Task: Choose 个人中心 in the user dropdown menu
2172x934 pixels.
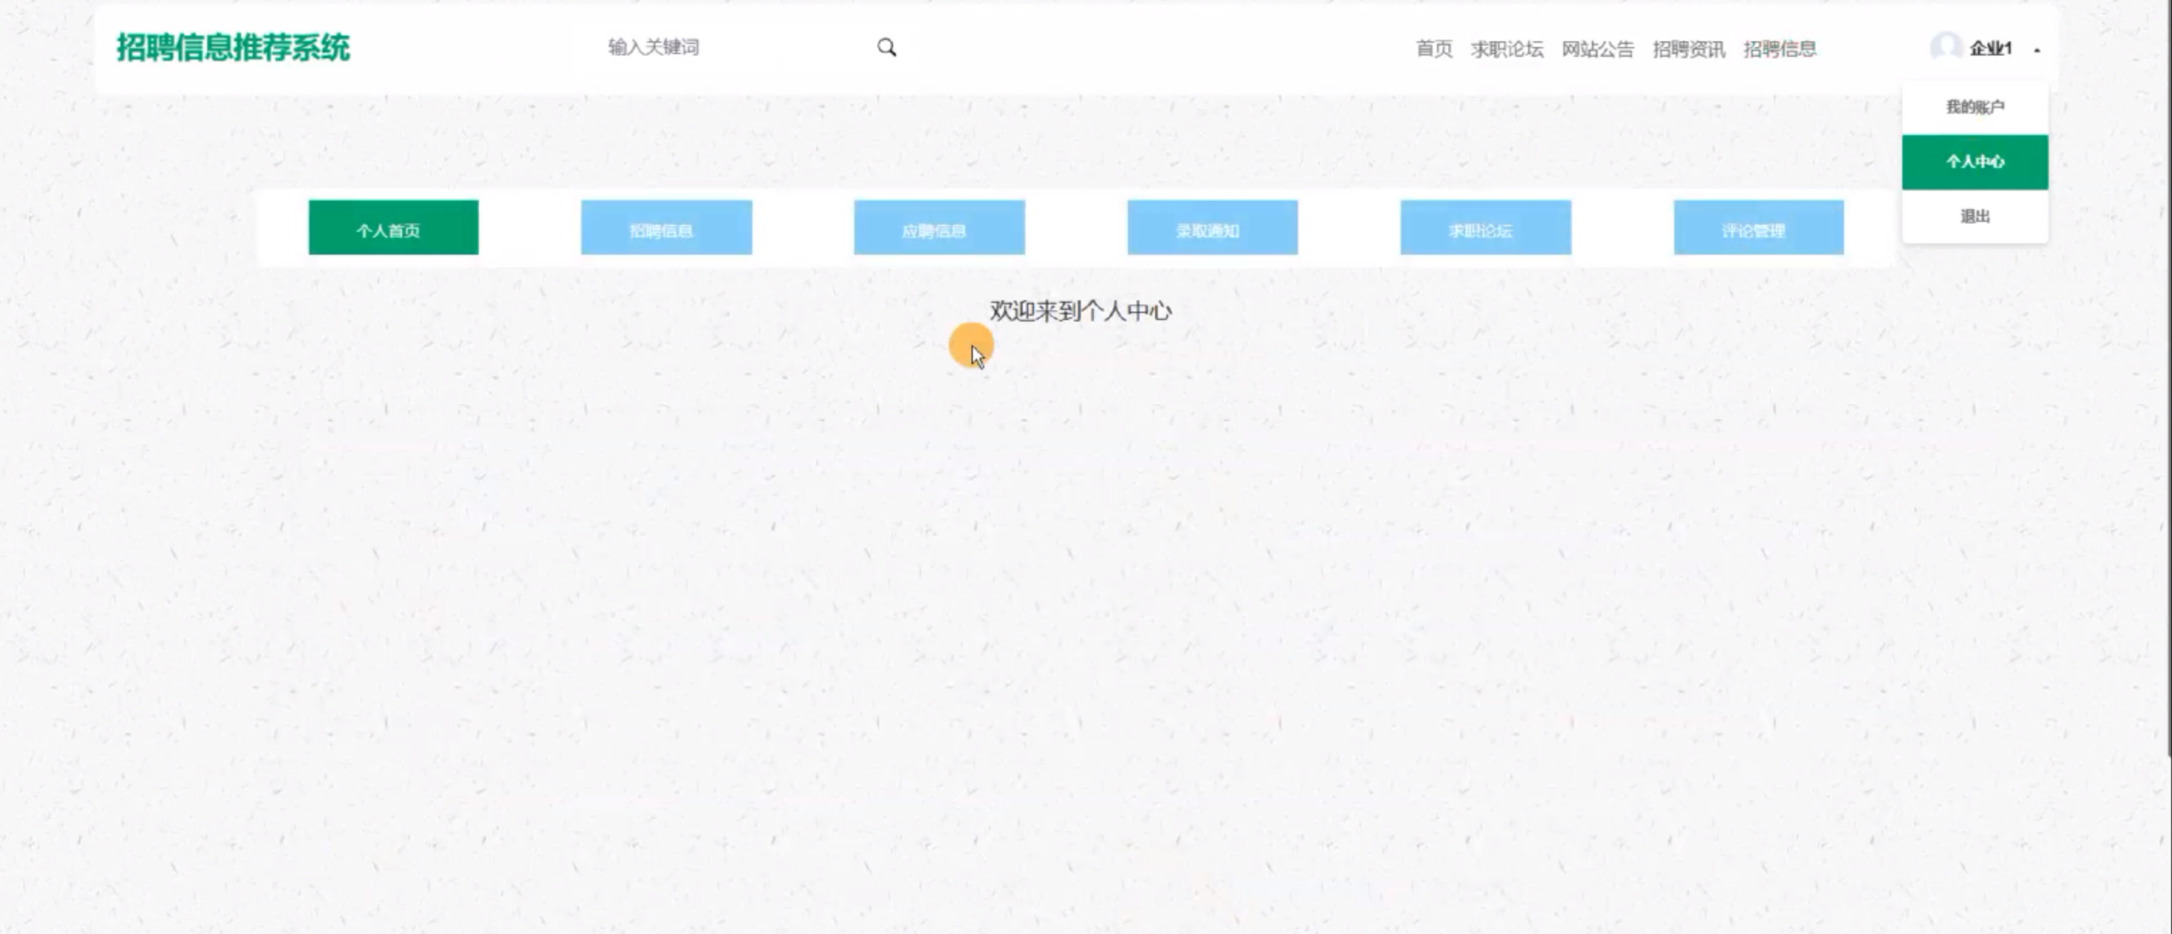Action: click(1975, 162)
